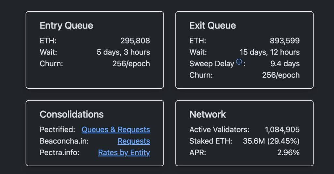Open the Queues & Requests link
Screen dimensions: 334x174
click(x=116, y=130)
